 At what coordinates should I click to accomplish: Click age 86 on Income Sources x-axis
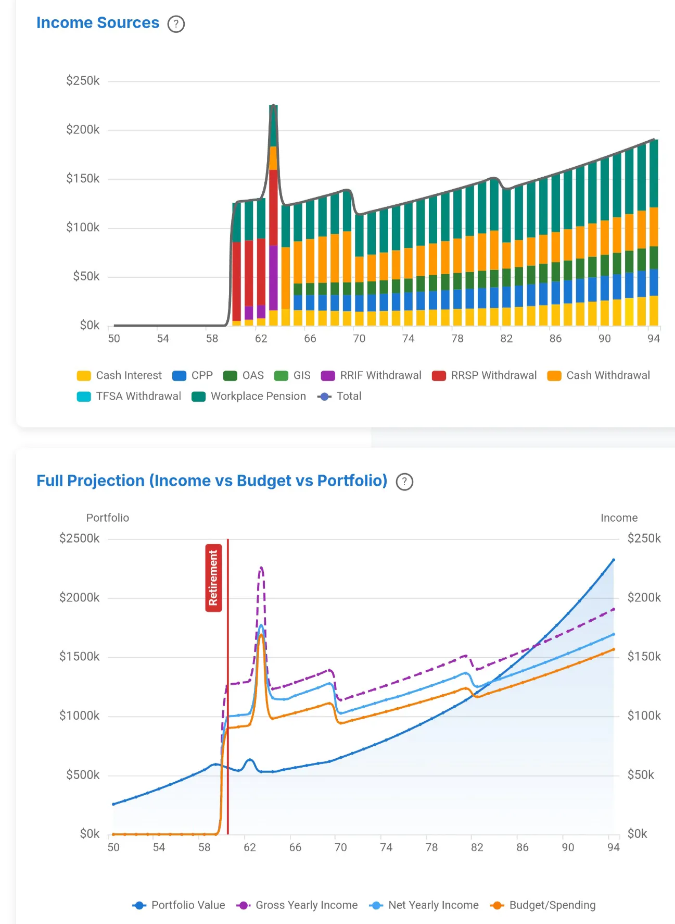pos(555,339)
